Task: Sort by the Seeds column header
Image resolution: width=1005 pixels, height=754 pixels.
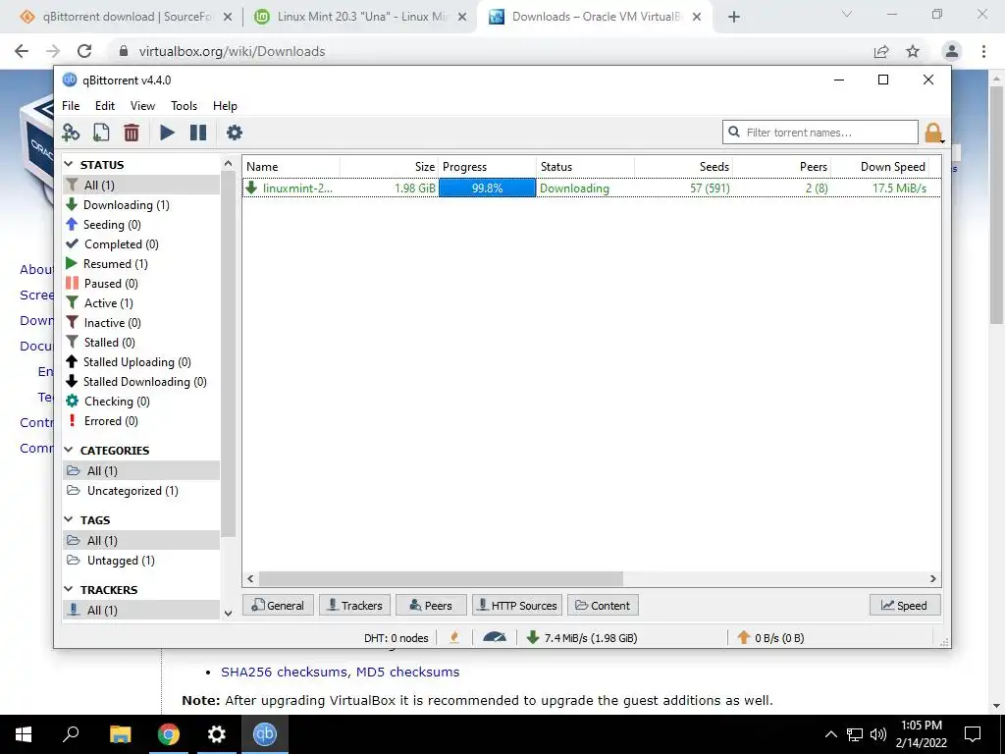Action: pos(683,167)
